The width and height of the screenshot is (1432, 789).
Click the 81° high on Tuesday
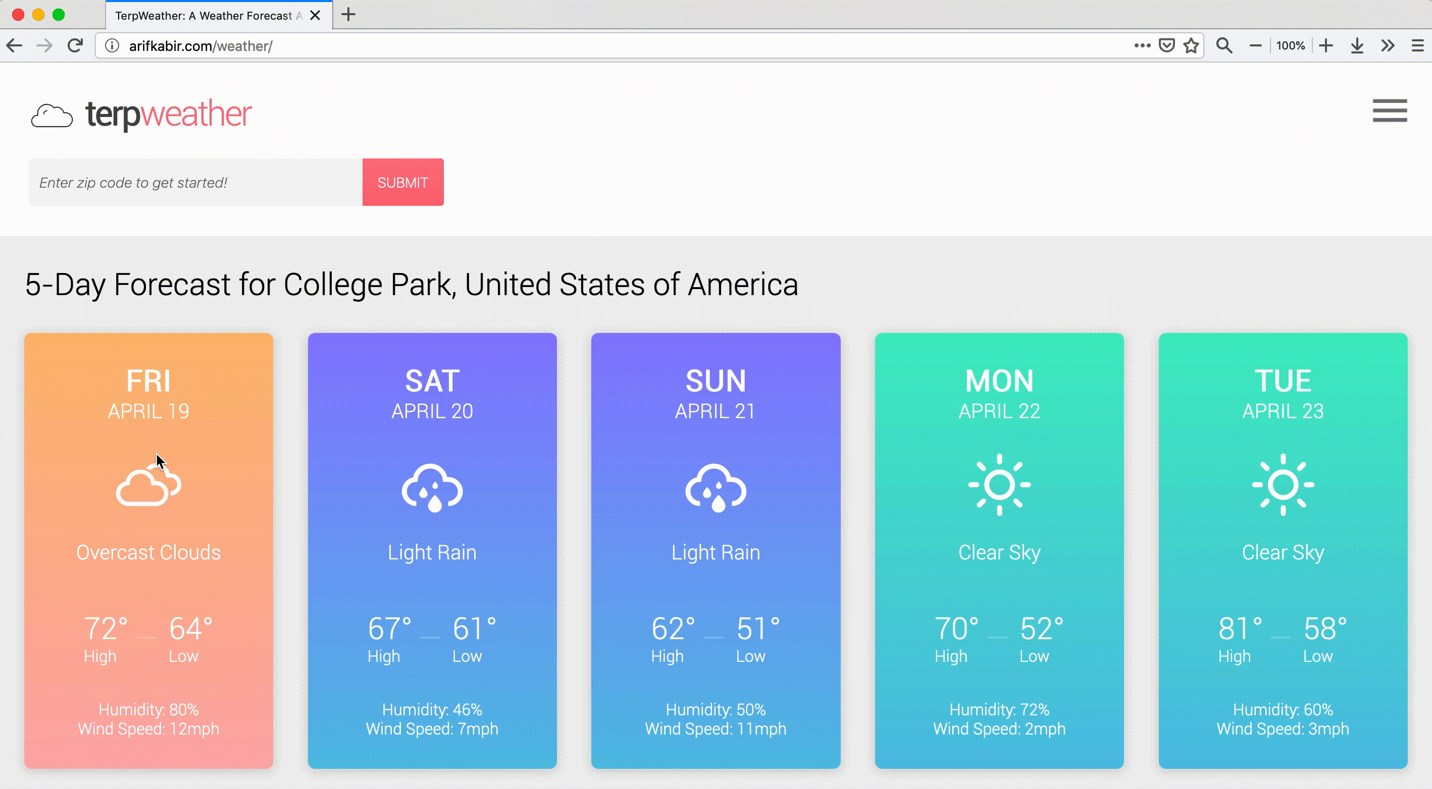[x=1240, y=629]
